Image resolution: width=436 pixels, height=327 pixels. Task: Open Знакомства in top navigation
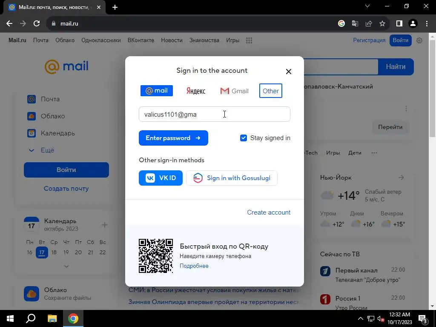(x=204, y=40)
